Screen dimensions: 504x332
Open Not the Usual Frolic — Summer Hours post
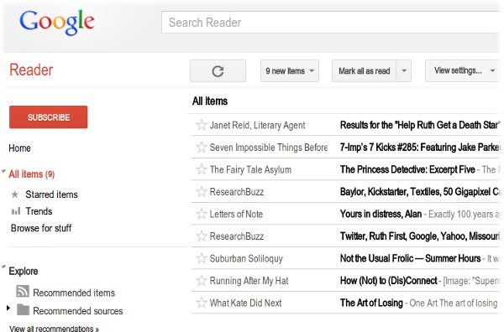[410, 258]
